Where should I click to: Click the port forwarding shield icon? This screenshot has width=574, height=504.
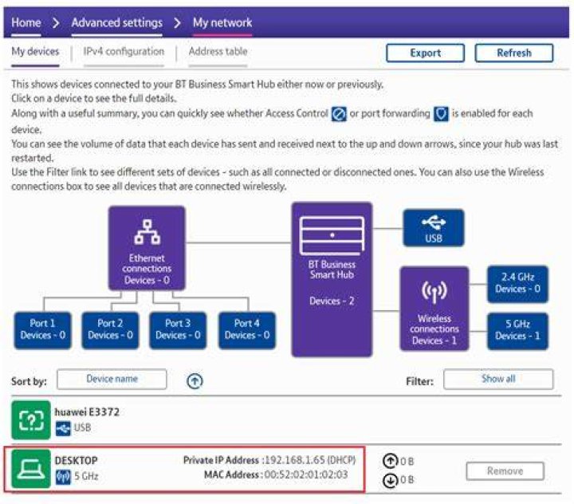click(x=441, y=114)
